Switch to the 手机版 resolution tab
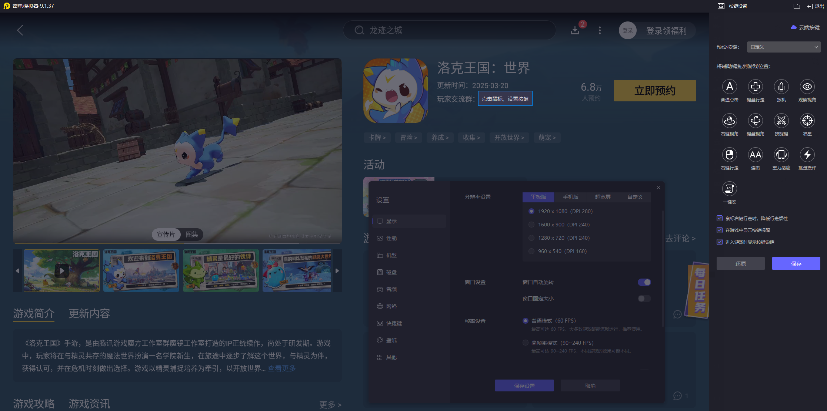The height and width of the screenshot is (411, 827). (x=570, y=197)
